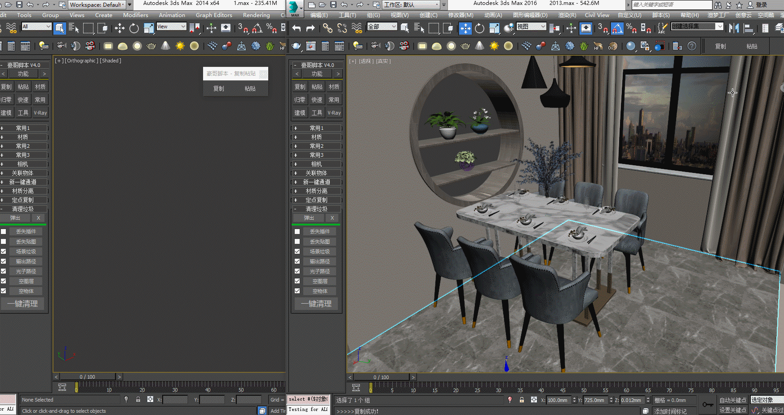Open the 修改器(M) menu in 3ds Max 2016
Image resolution: width=784 pixels, height=415 pixels.
pos(461,15)
